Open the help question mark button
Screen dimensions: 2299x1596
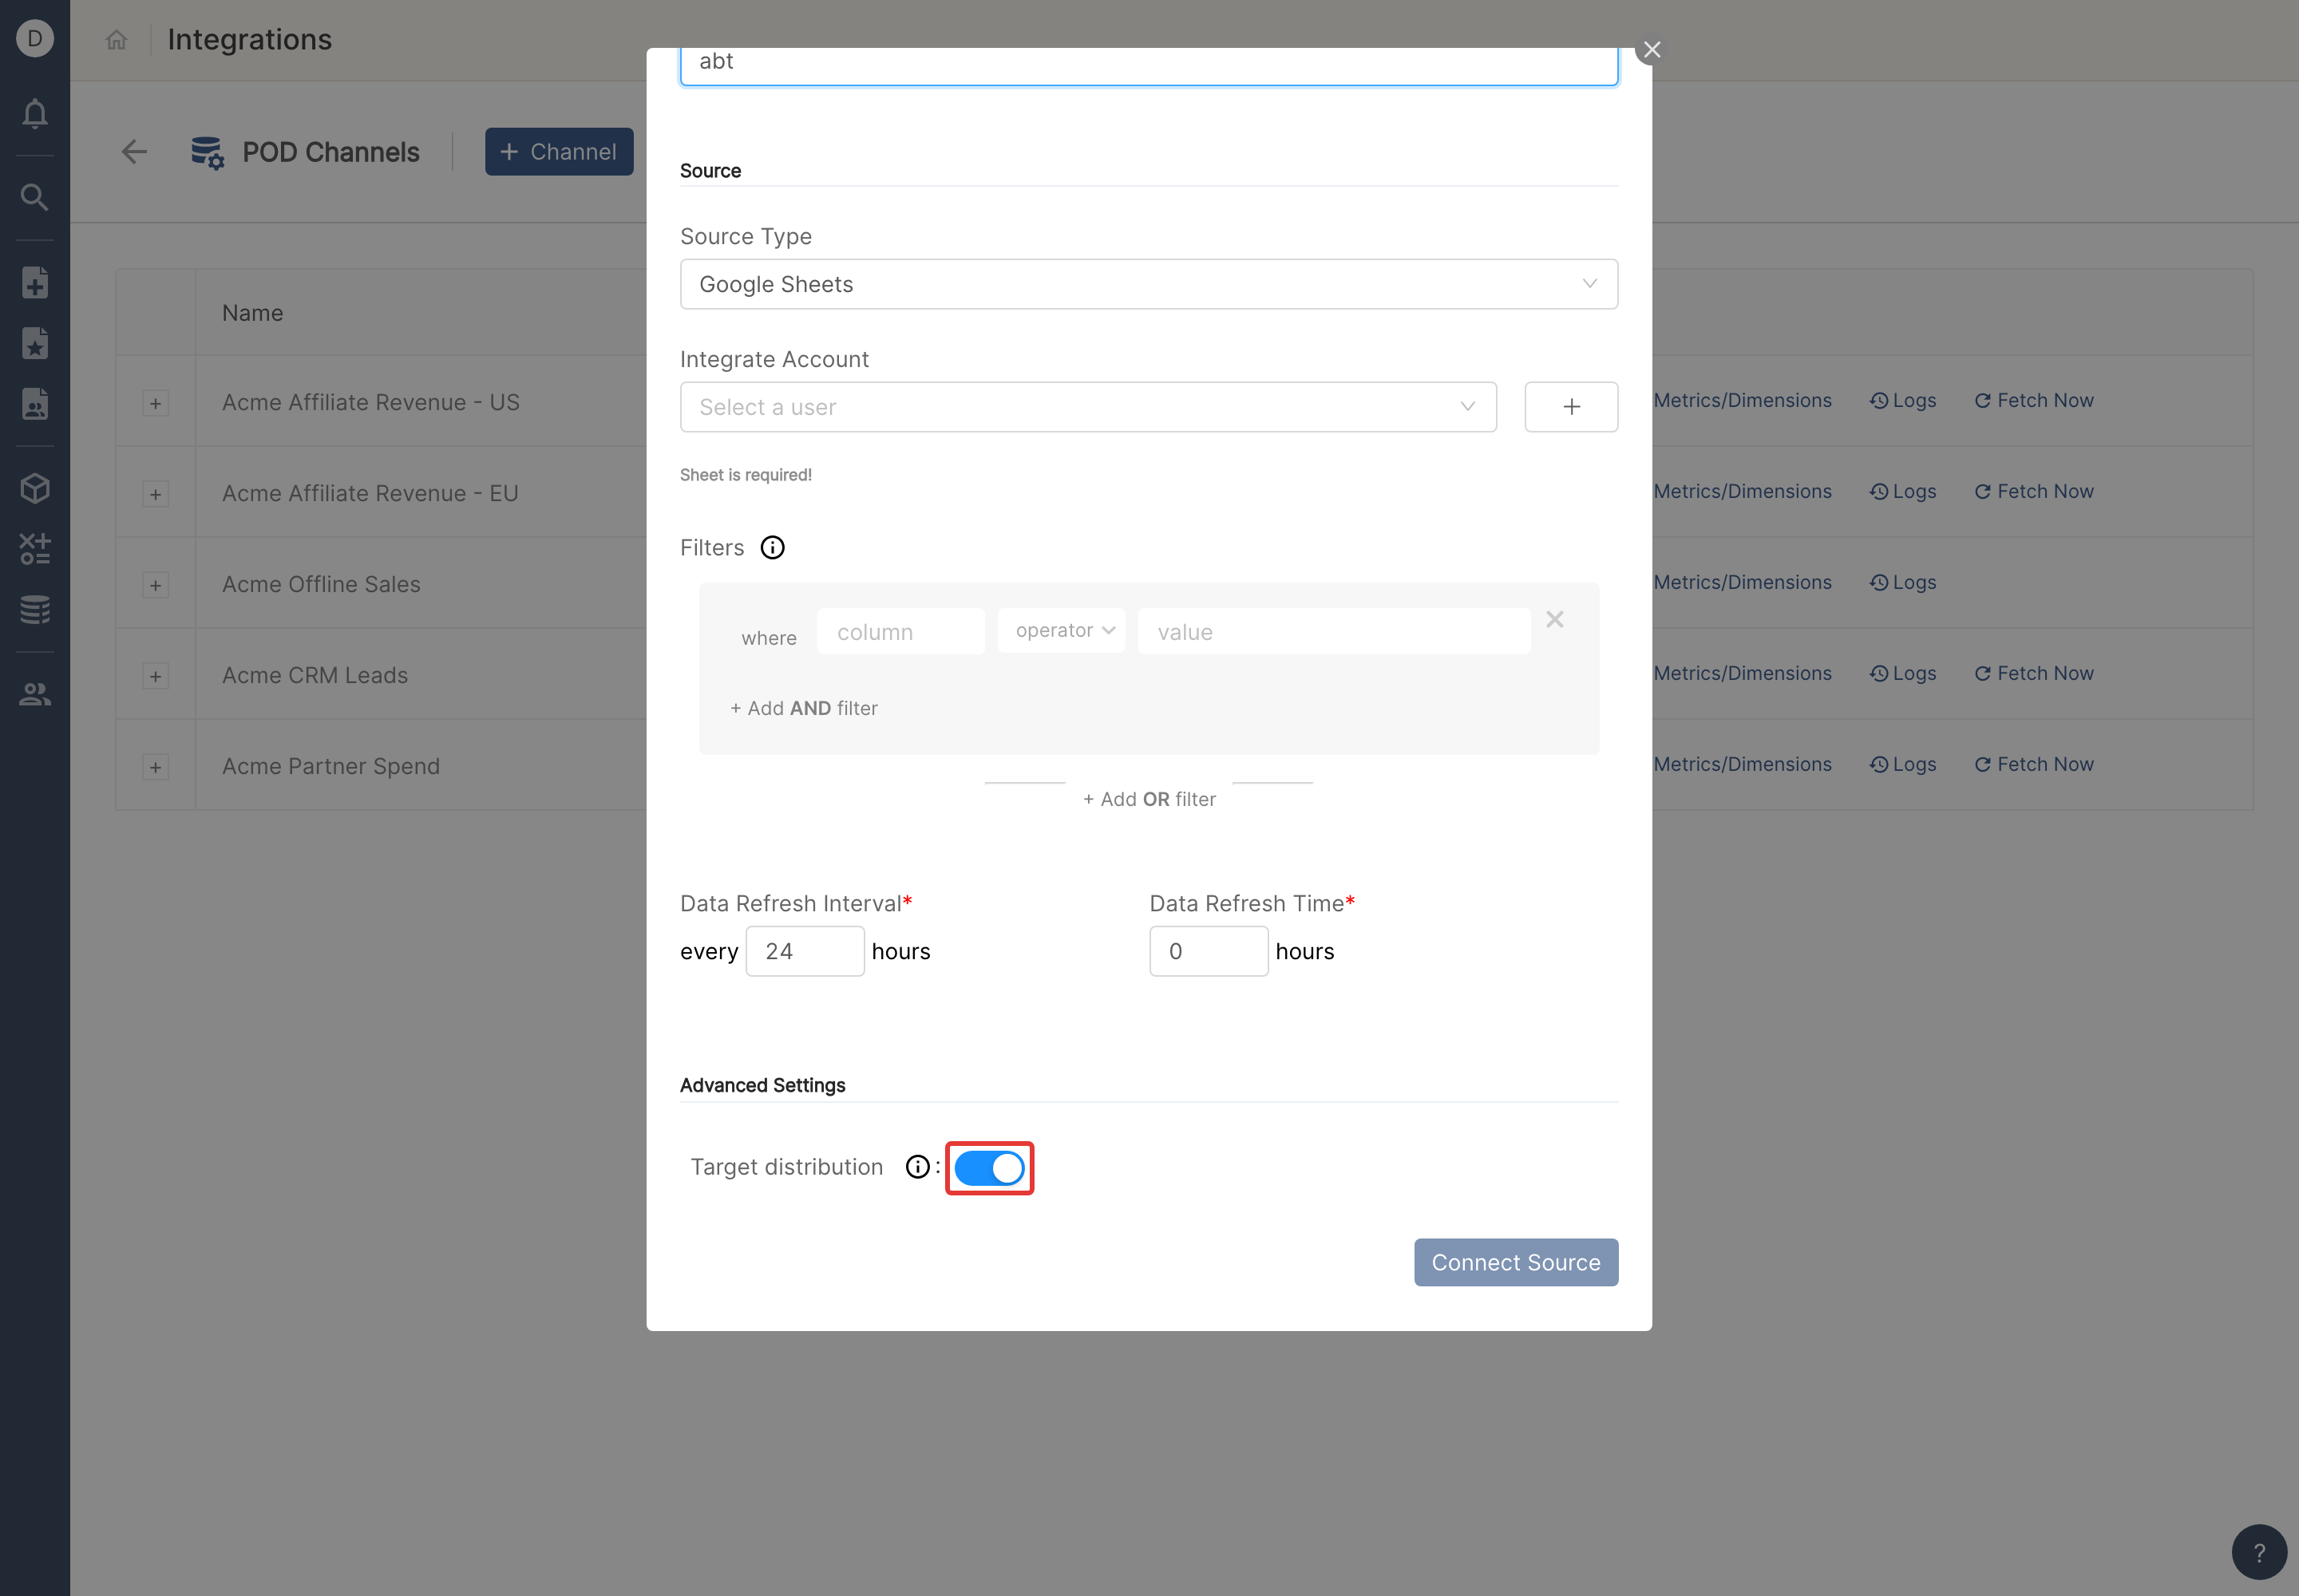pos(2259,1552)
